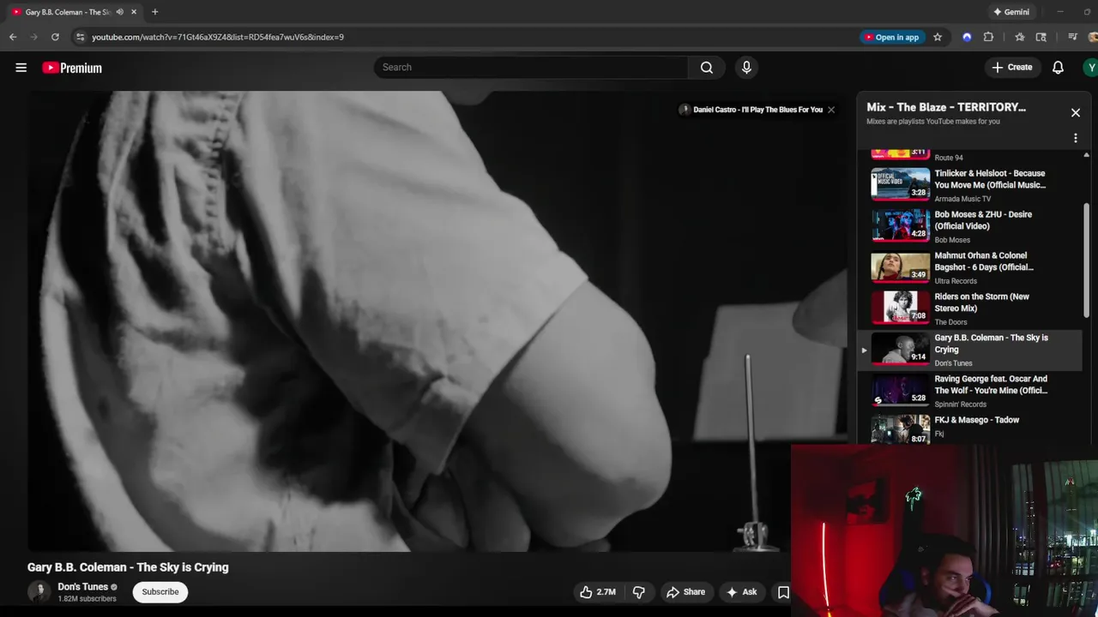The height and width of the screenshot is (617, 1098).
Task: Subscribe to Don's Tunes
Action: (x=160, y=592)
